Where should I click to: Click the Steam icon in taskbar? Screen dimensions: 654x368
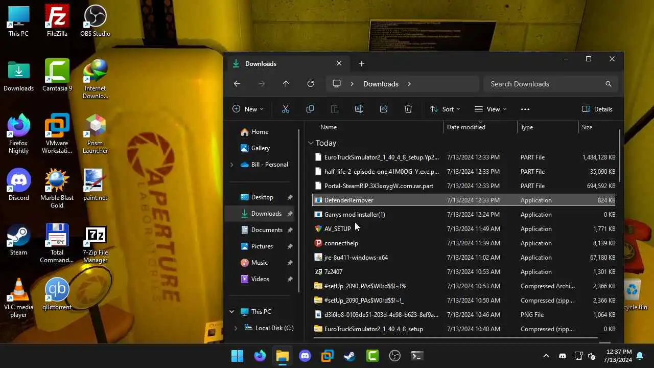[x=349, y=356]
